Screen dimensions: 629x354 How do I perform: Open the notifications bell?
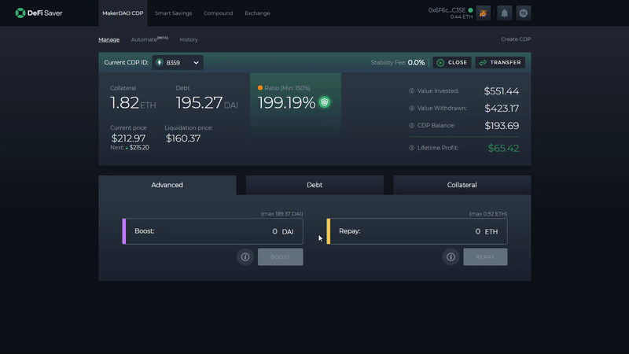(x=504, y=13)
